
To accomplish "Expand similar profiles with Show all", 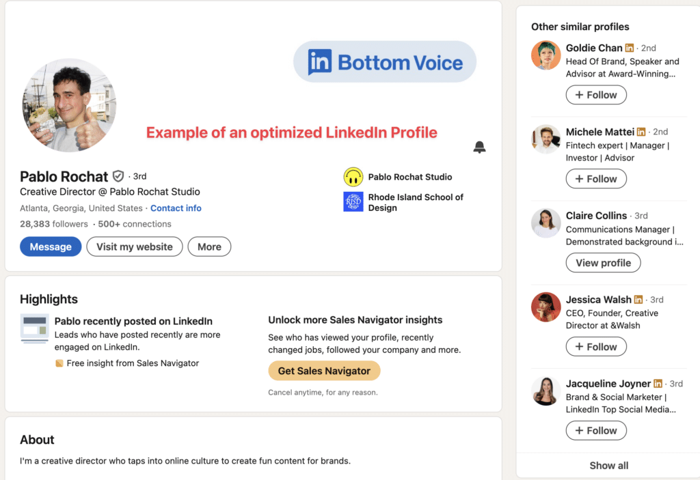I will coord(608,465).
